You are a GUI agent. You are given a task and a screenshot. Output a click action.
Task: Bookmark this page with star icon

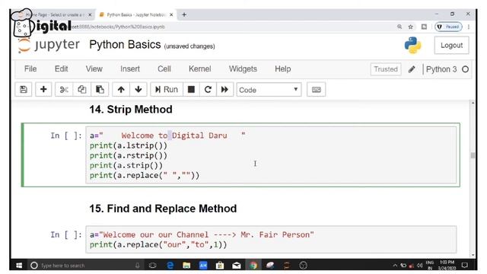[x=411, y=27]
